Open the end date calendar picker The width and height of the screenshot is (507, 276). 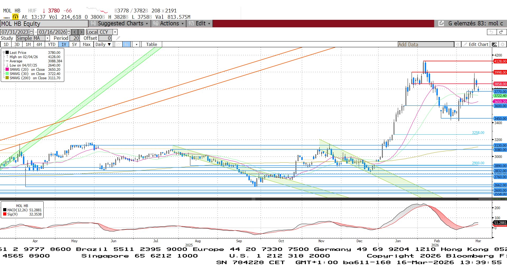(x=69, y=32)
